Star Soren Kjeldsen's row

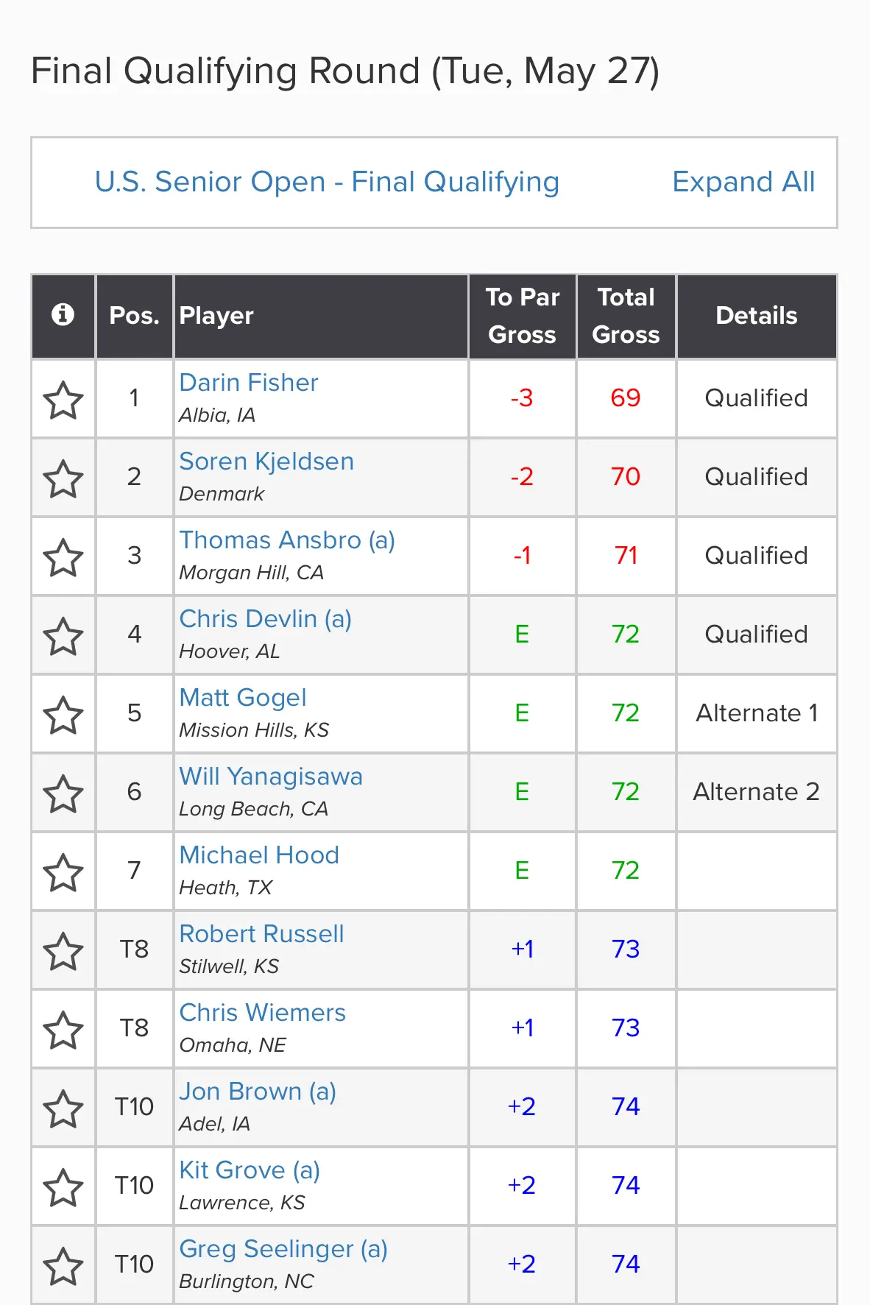(x=63, y=478)
